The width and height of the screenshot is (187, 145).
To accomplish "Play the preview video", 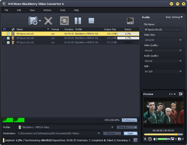I will pos(145,139).
